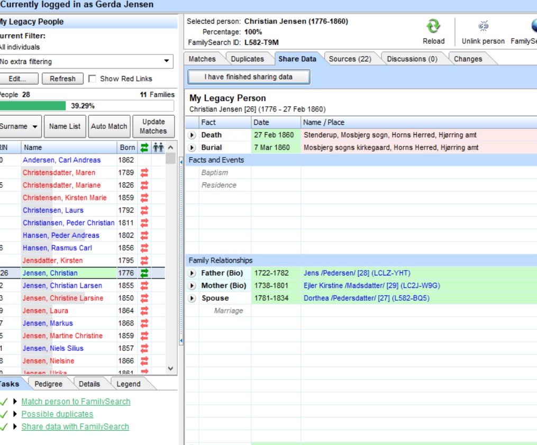Screen dimensions: 537x445
Task: Expand the Burial fact row
Action: tap(192, 148)
